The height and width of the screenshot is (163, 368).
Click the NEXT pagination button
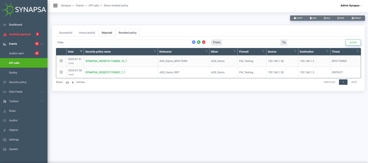[354, 82]
